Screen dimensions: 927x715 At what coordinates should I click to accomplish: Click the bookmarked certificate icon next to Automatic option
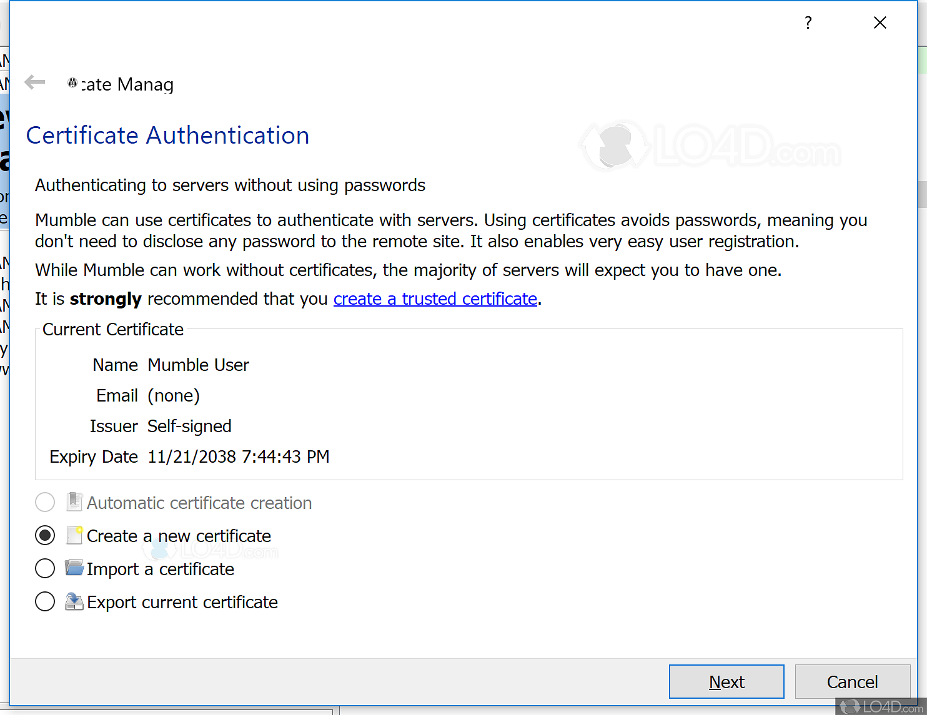[74, 501]
